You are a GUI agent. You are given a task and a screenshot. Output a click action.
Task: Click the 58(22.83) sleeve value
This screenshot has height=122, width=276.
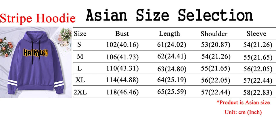coord(258,92)
